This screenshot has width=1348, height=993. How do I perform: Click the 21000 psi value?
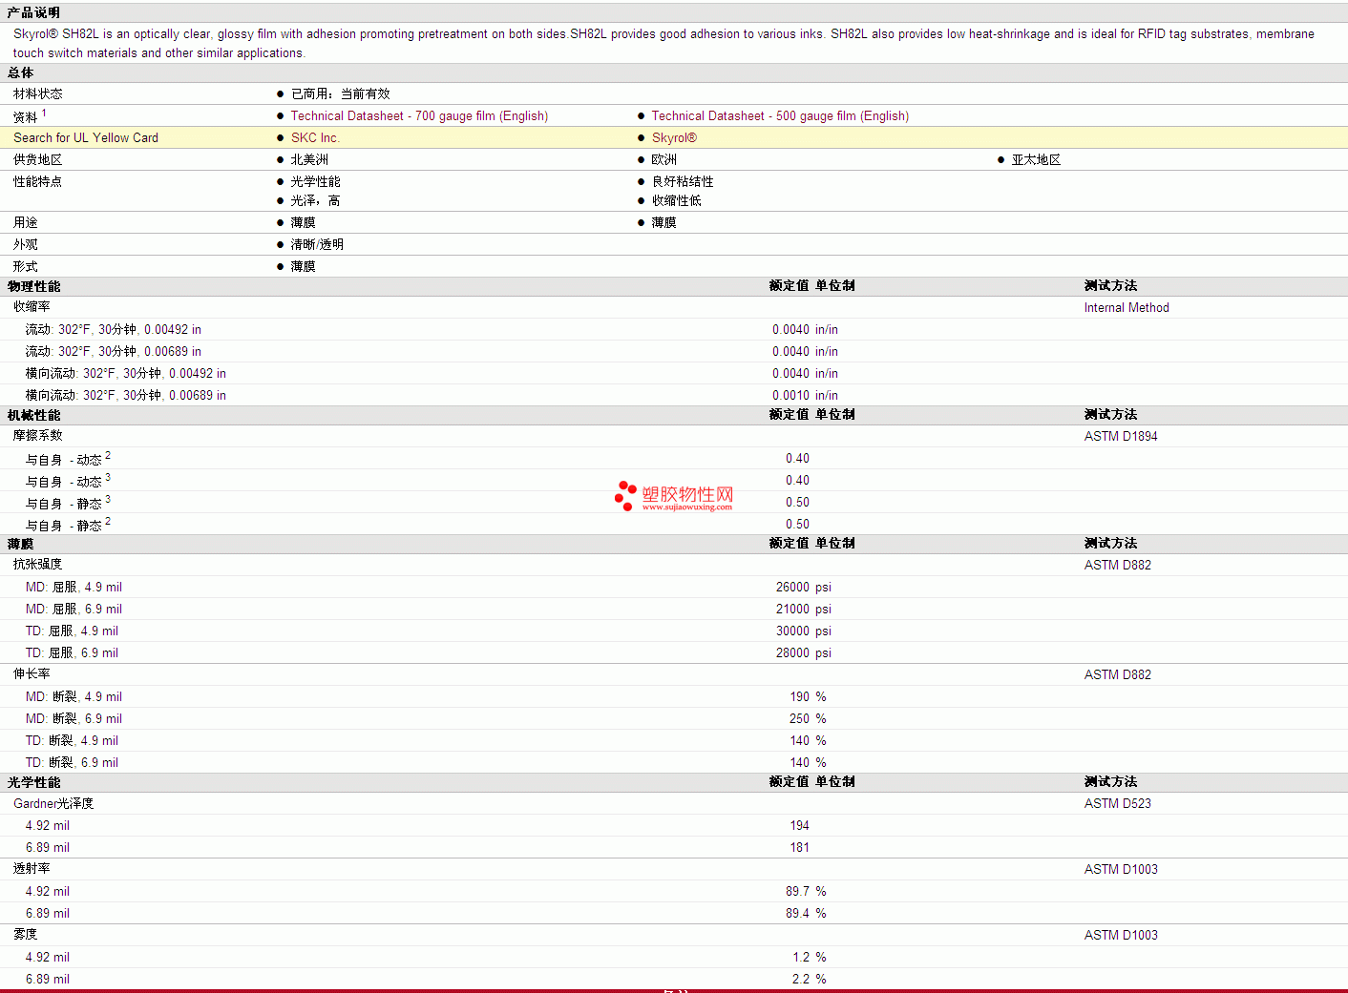click(x=804, y=609)
